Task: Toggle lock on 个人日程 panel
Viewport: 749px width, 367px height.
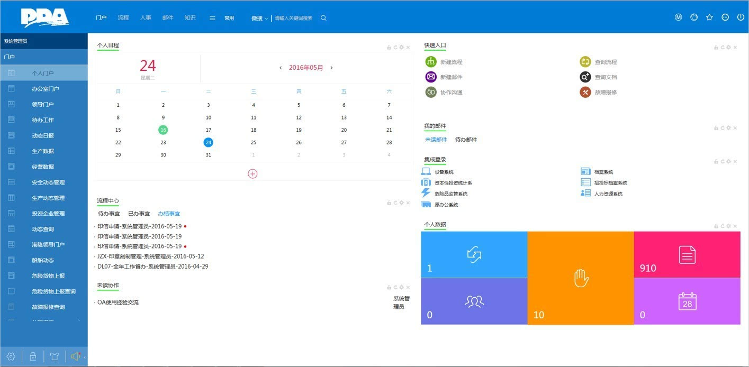Action: (389, 48)
